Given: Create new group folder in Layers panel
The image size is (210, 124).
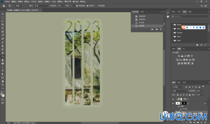Looking at the screenshot, I should tap(198, 122).
